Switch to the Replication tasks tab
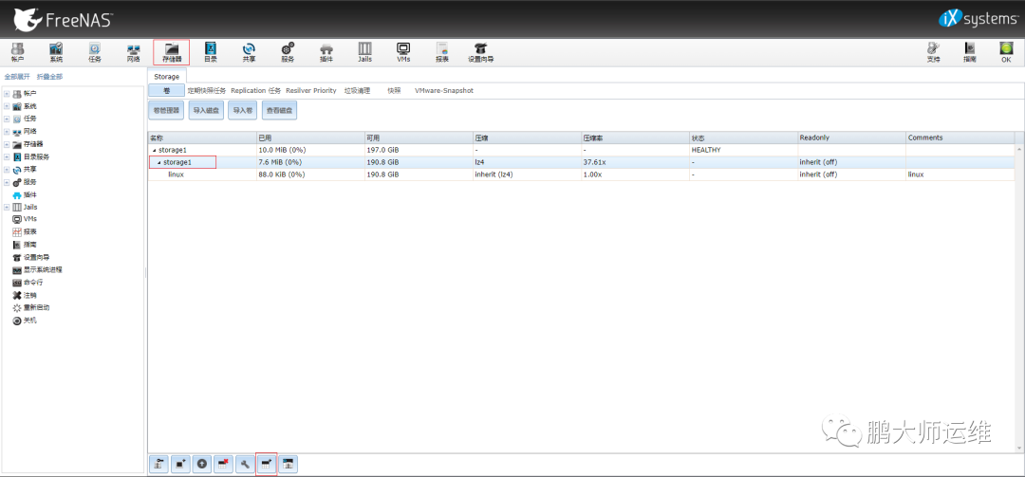Image resolution: width=1025 pixels, height=477 pixels. [255, 91]
